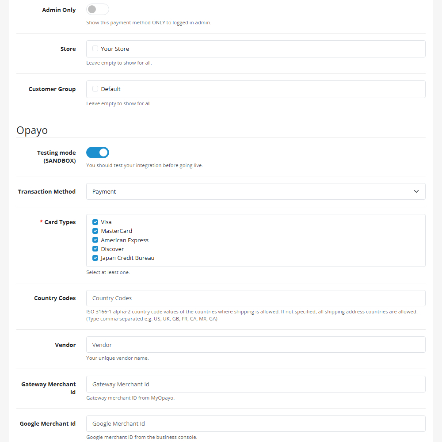Viewport: 442px width, 442px height.
Task: Deselect the American Express checkbox
Action: [95, 240]
